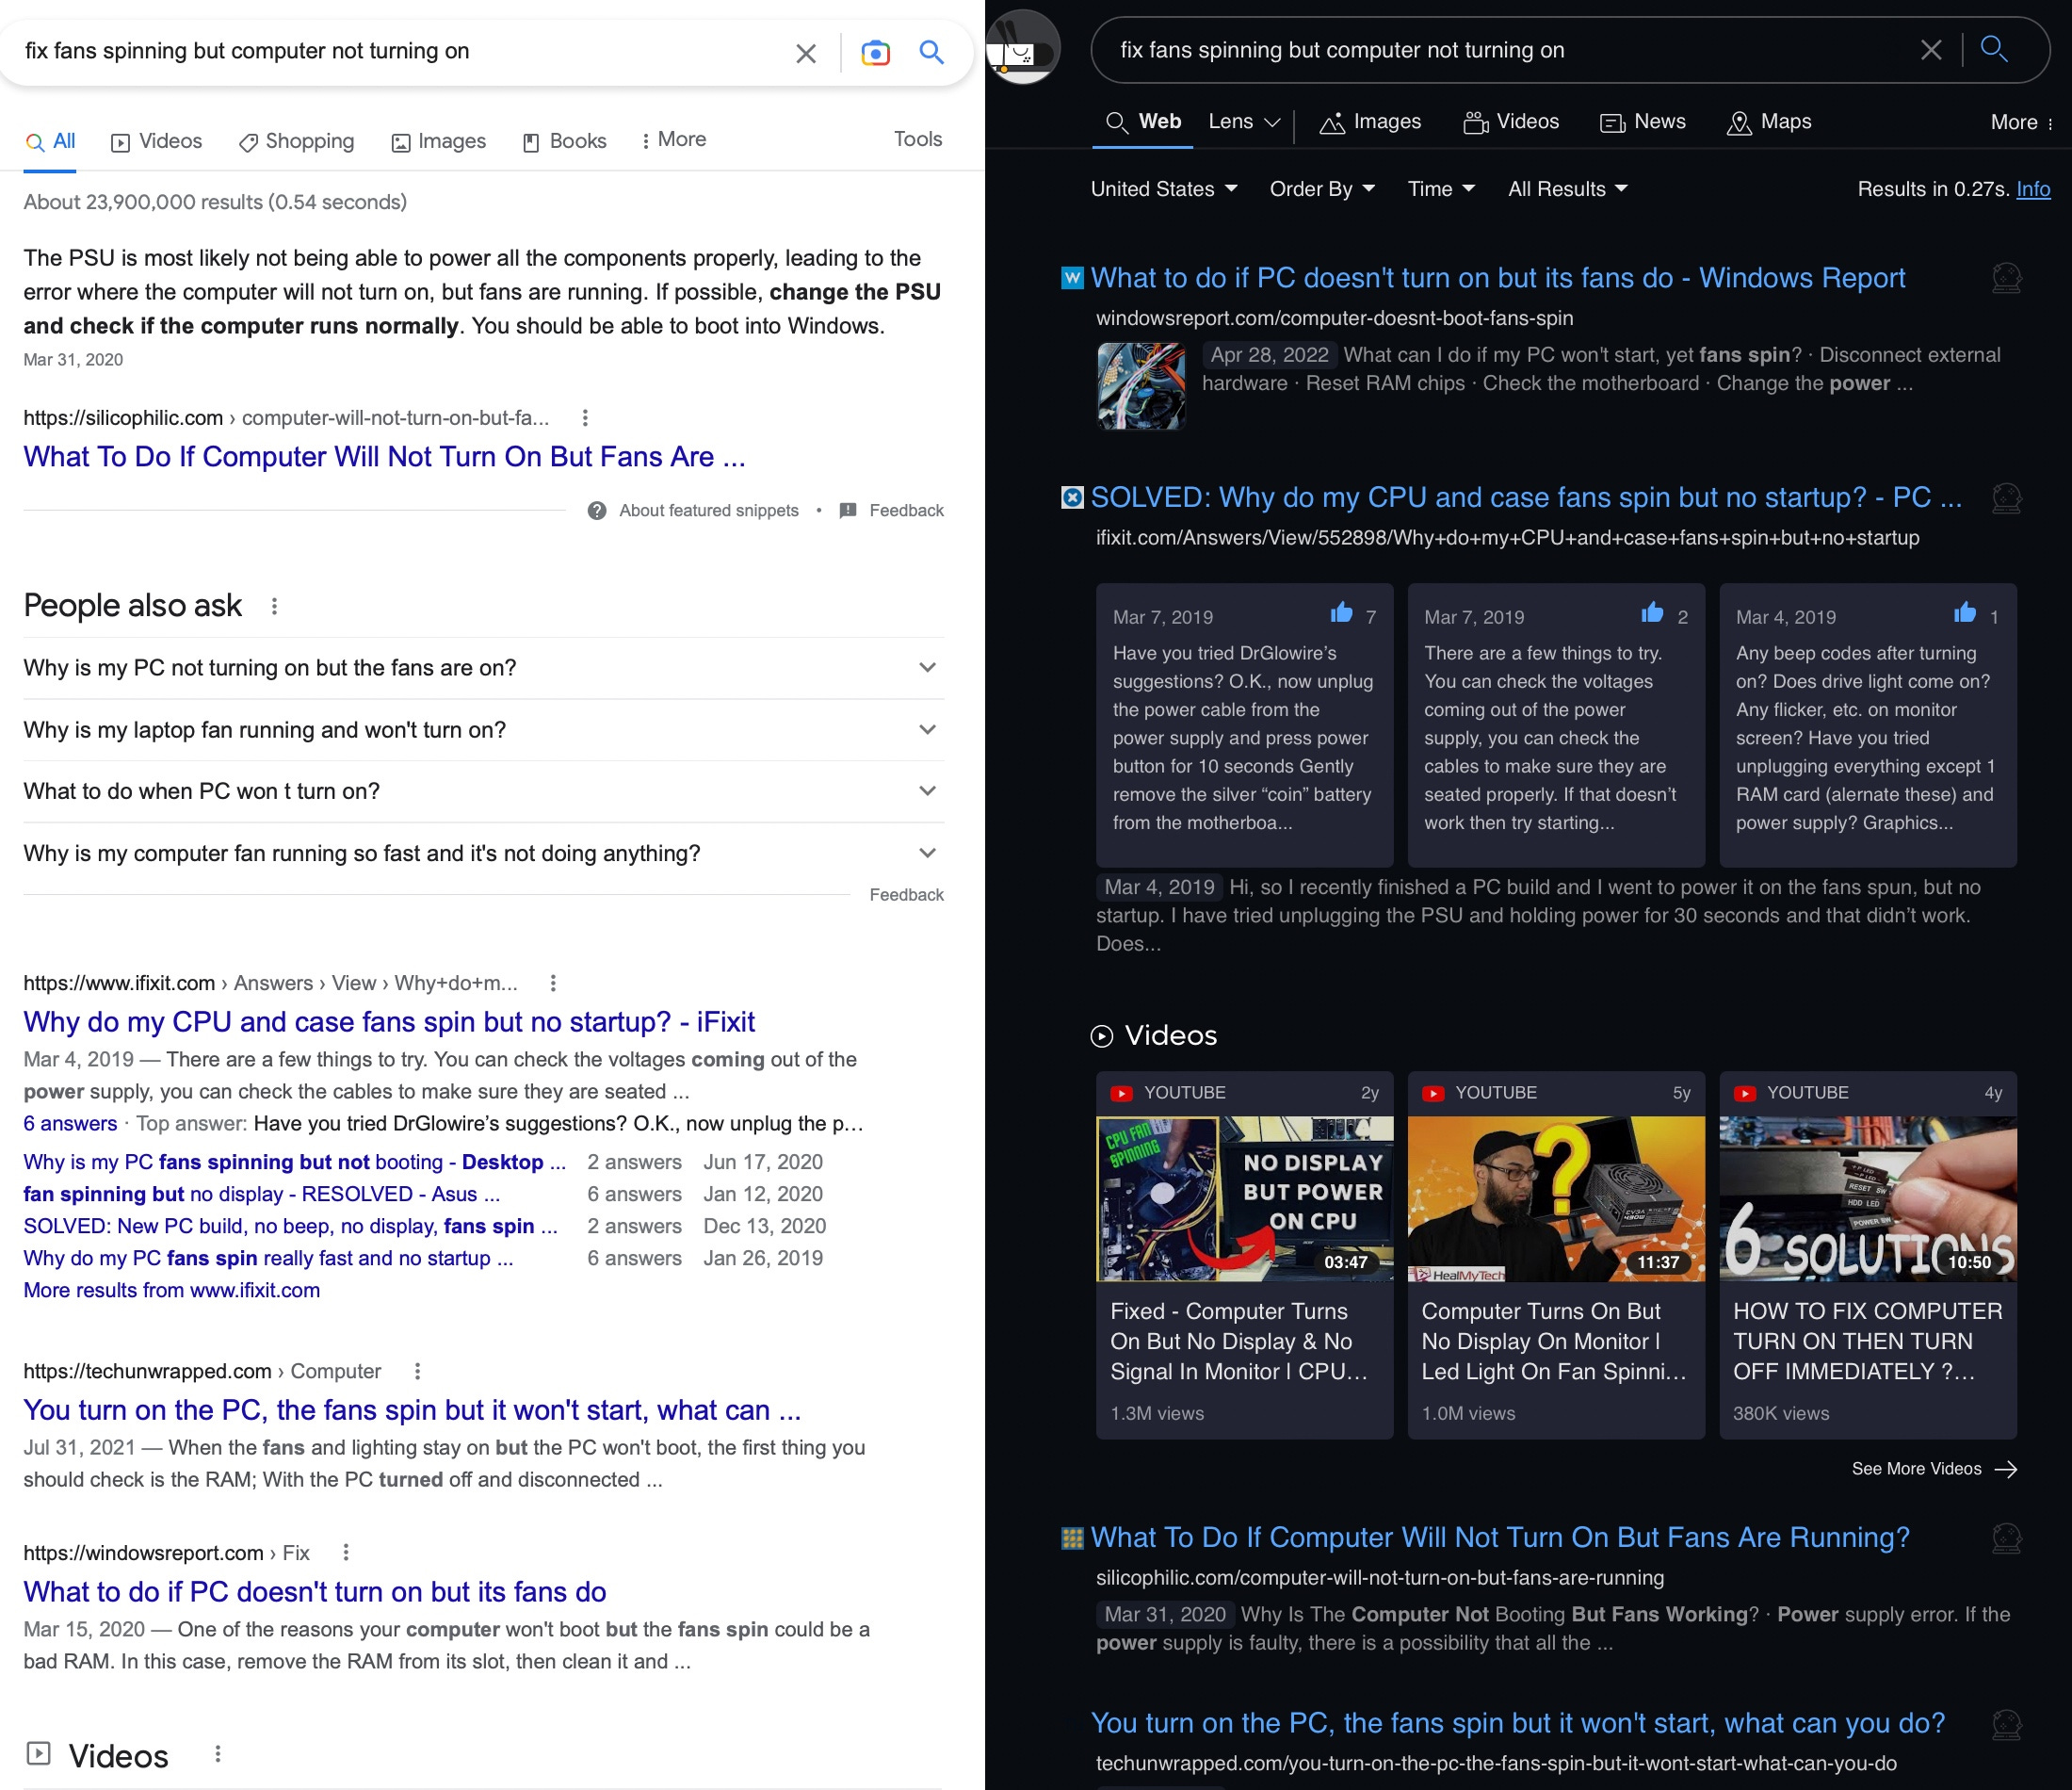Expand 'Why is my PC not turning on' question
Image resolution: width=2072 pixels, height=1790 pixels.
483,667
